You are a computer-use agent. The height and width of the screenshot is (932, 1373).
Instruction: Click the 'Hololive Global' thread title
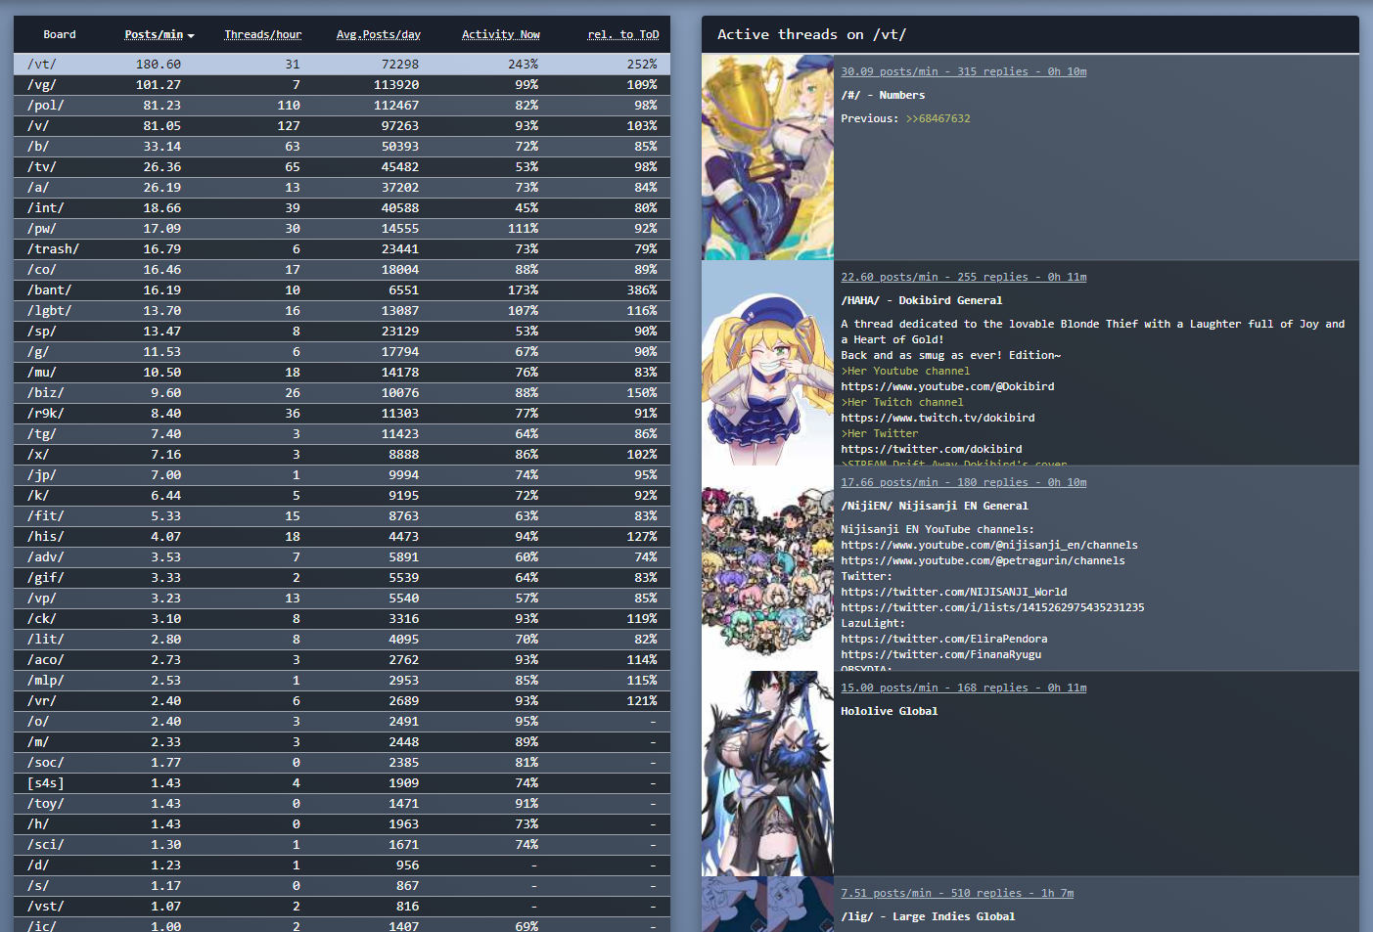pyautogui.click(x=890, y=711)
